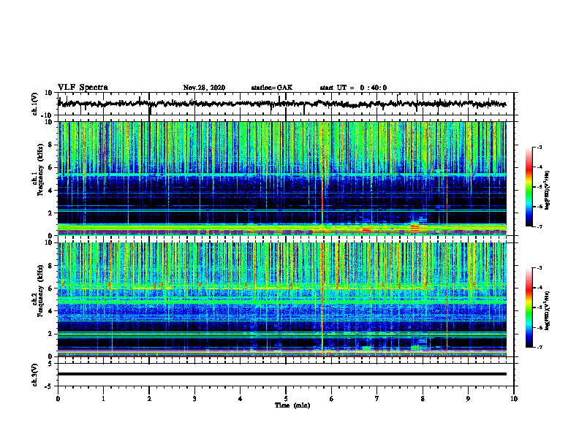Click time axis tick label "1"

coord(103,399)
